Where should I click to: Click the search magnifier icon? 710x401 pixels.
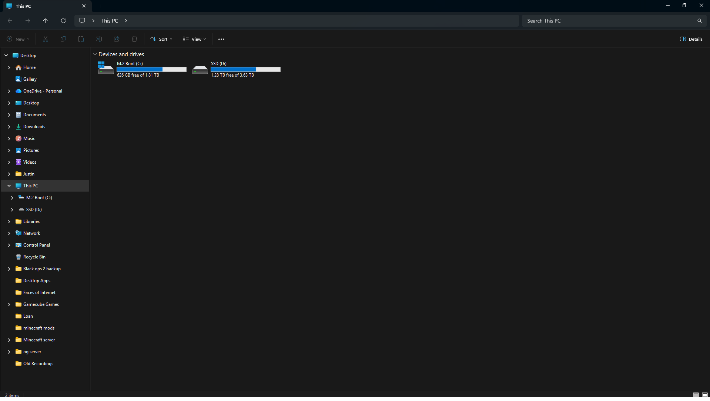click(699, 21)
